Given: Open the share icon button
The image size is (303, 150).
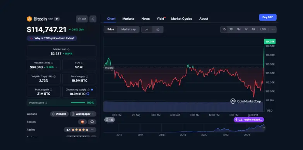Looking at the screenshot, I should click(93, 19).
